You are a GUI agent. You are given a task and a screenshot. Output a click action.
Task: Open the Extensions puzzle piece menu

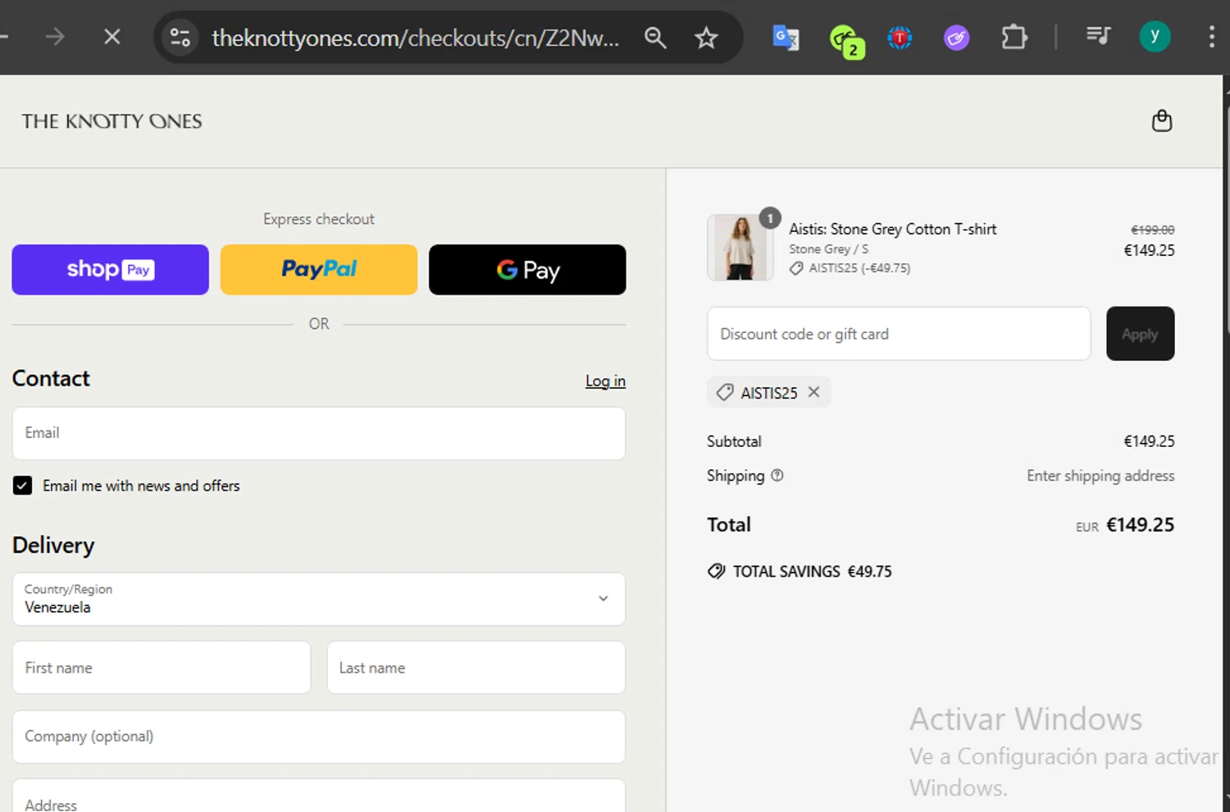point(1014,37)
